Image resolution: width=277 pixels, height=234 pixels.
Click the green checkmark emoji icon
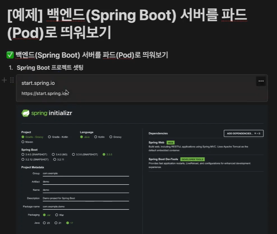tap(10, 55)
